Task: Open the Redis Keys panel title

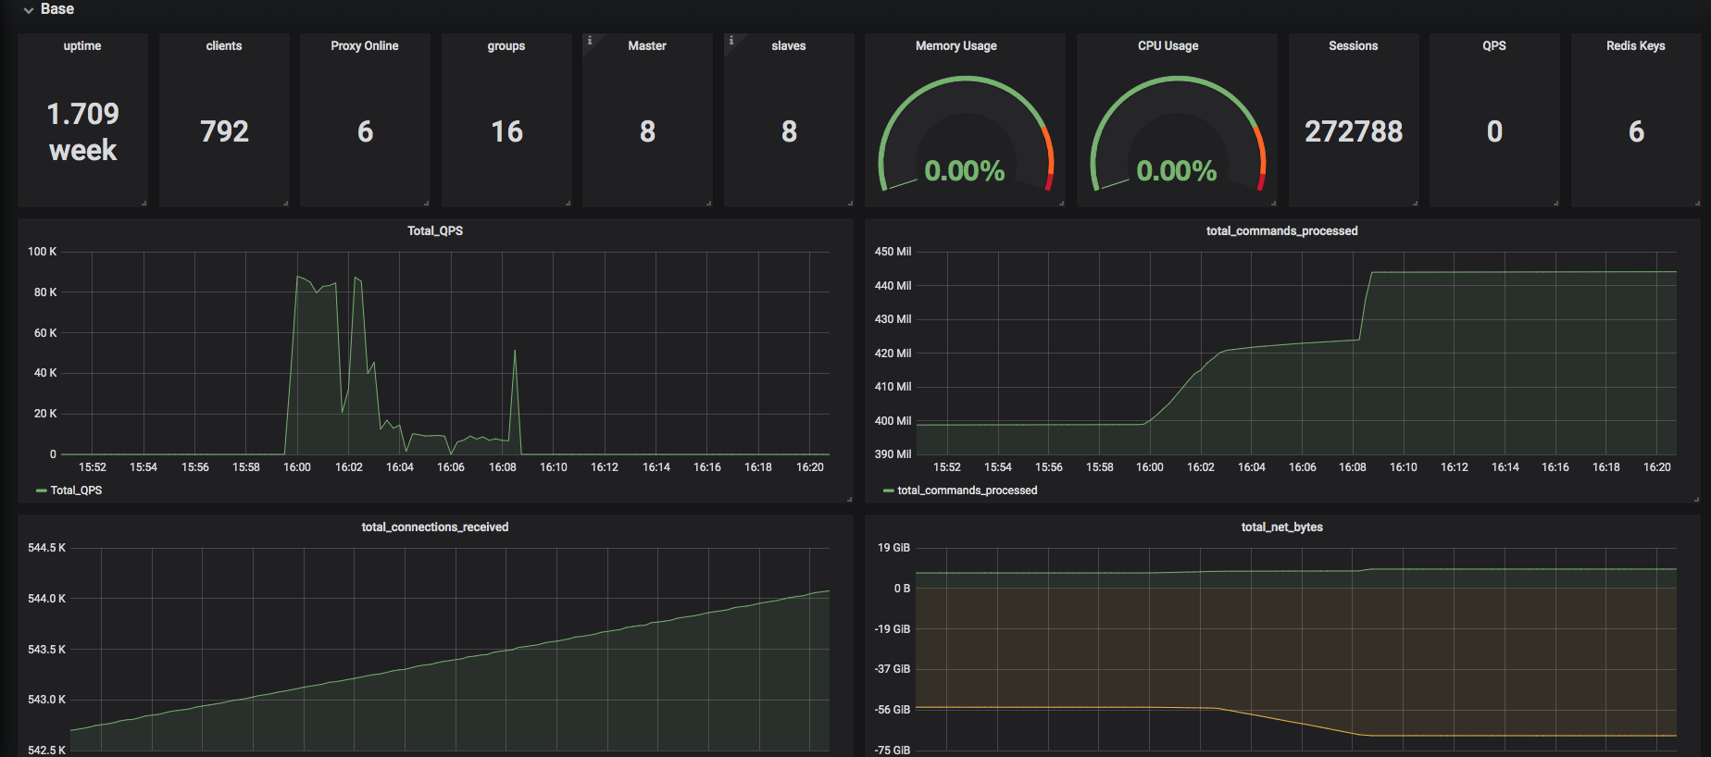Action: (x=1636, y=45)
